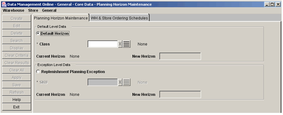Click the Exit button
The image size is (283, 115).
(x=17, y=107)
